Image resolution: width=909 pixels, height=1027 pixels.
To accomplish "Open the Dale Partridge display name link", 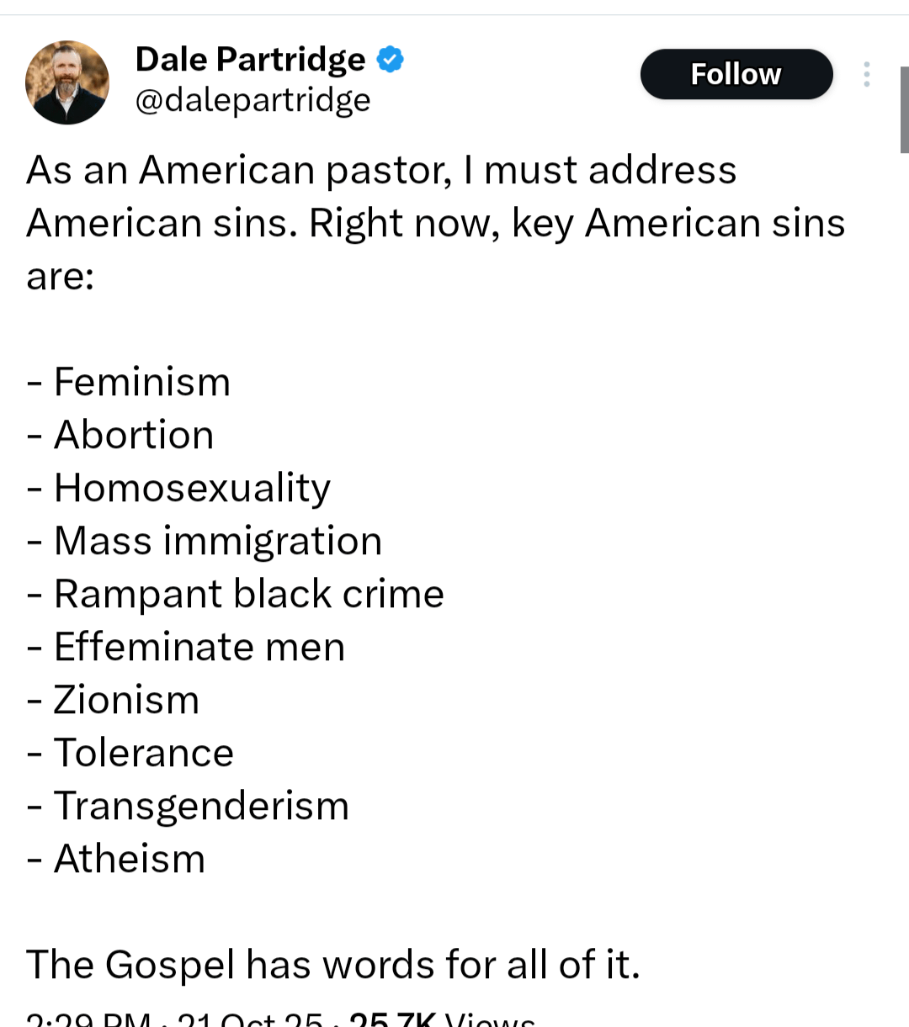I will pyautogui.click(x=250, y=60).
